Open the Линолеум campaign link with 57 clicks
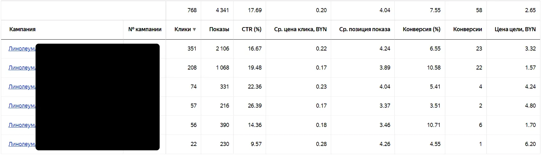 pos(22,106)
